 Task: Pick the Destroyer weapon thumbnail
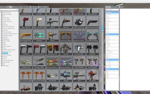tap(52, 22)
